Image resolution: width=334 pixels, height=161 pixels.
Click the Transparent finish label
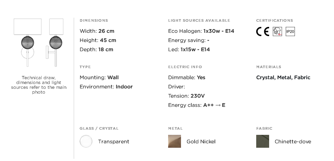tap(114, 141)
